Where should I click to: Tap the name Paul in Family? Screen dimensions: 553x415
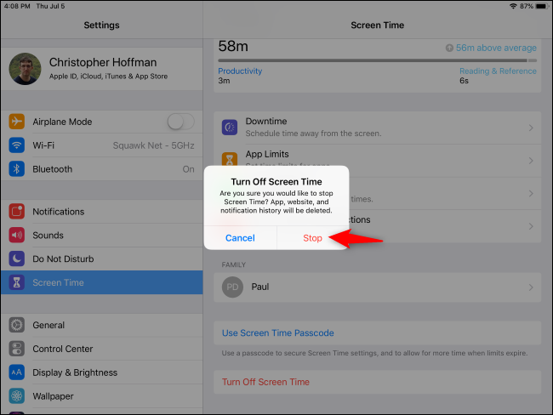260,287
